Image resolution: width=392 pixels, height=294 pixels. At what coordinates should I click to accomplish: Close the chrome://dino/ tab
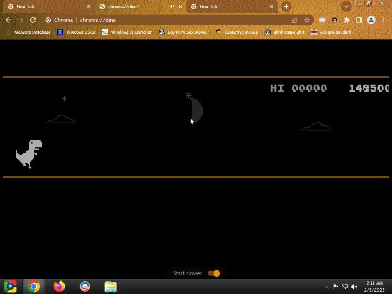[180, 7]
